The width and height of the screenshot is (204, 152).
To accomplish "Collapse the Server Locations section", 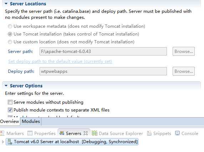I will [6, 4].
